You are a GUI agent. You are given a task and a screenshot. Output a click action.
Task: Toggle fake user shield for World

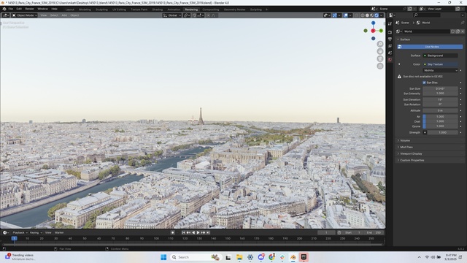(x=452, y=31)
